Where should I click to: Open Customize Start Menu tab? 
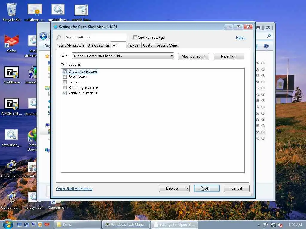(x=160, y=45)
